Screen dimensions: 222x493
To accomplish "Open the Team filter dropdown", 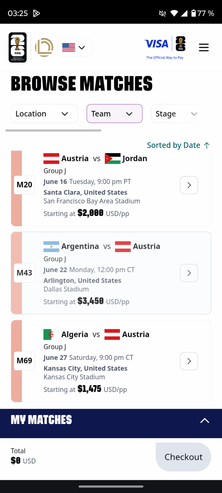I will pyautogui.click(x=114, y=113).
